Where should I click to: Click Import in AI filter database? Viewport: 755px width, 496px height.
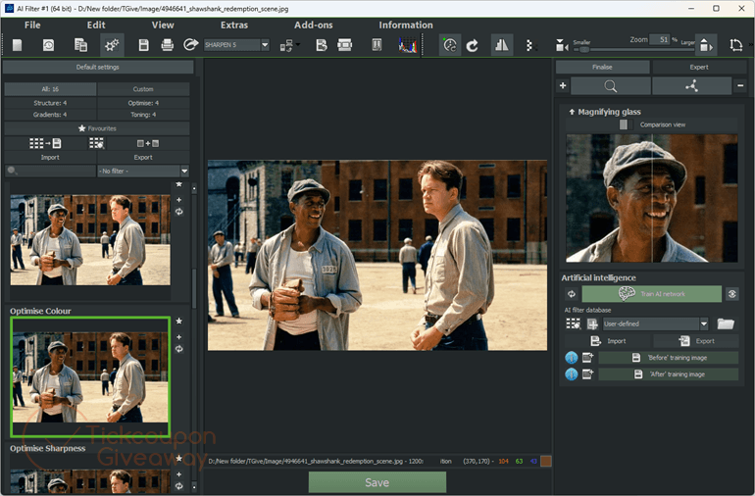point(608,341)
